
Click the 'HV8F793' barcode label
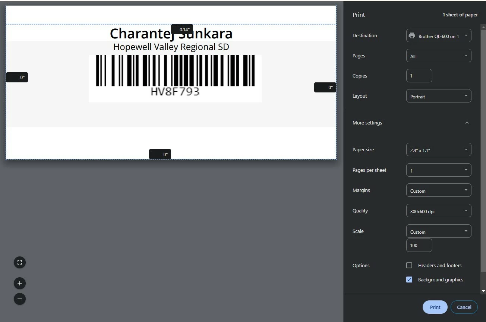pos(175,92)
